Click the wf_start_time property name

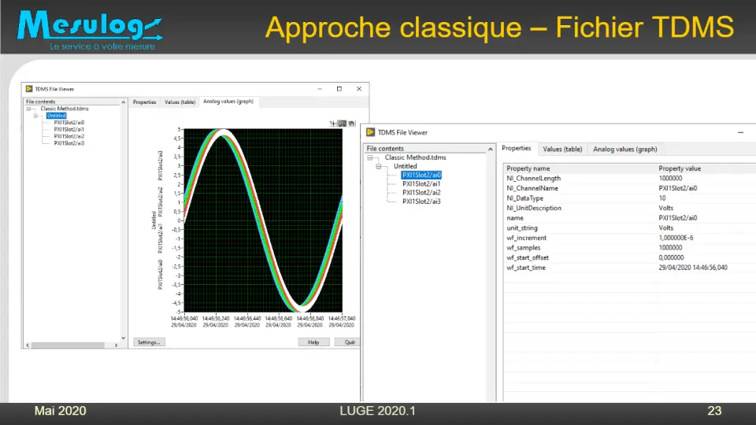click(x=526, y=268)
